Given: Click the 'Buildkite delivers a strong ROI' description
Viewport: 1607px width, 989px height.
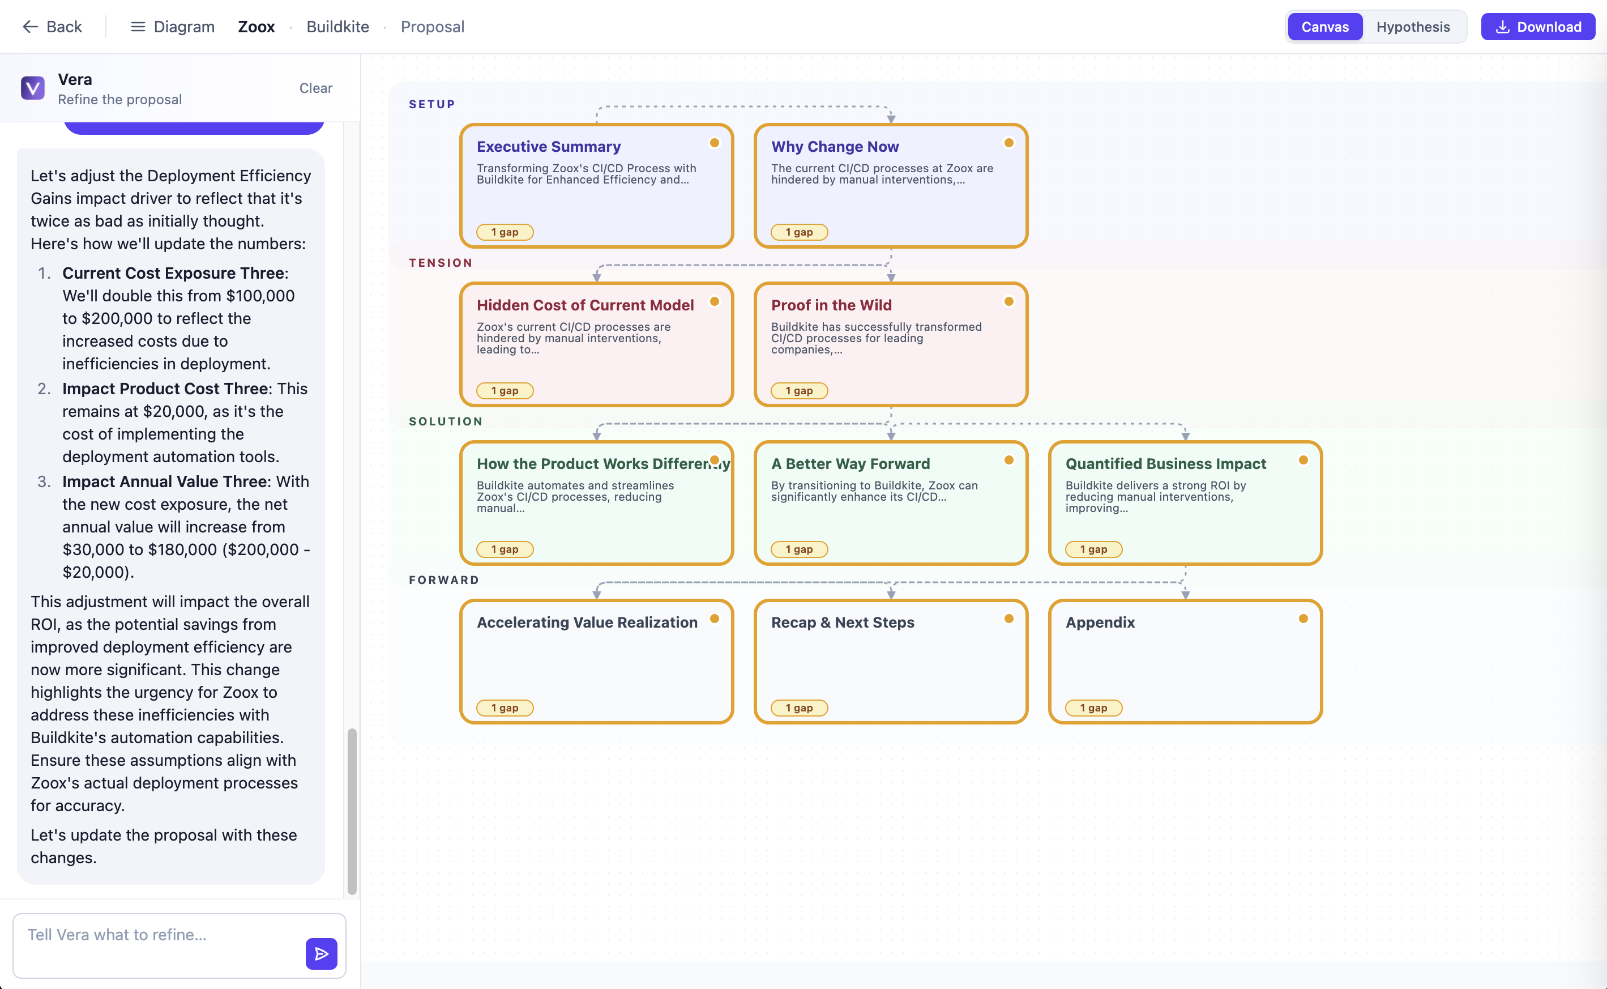Looking at the screenshot, I should tap(1156, 496).
